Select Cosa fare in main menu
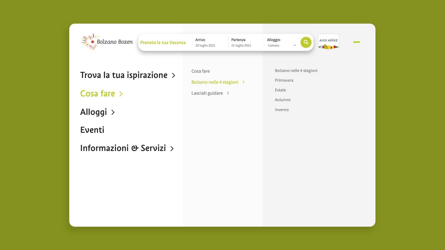This screenshot has height=250, width=445. point(98,94)
